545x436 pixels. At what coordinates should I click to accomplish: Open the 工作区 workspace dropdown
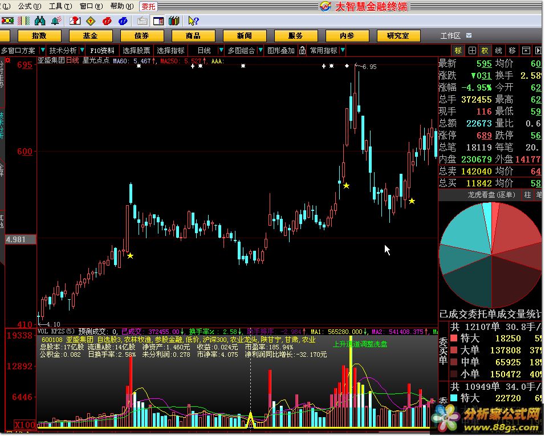pos(469,35)
